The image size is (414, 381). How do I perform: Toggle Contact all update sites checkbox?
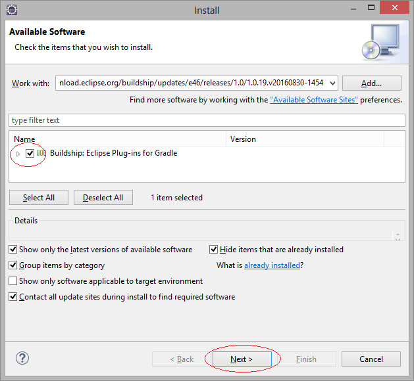tap(13, 297)
